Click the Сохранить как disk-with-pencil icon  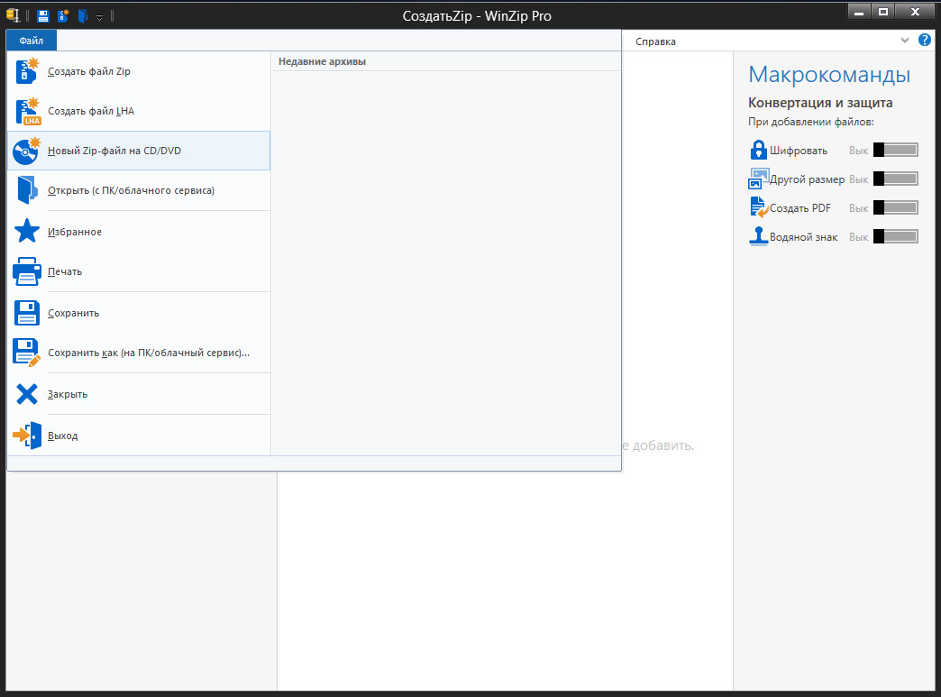[x=27, y=353]
